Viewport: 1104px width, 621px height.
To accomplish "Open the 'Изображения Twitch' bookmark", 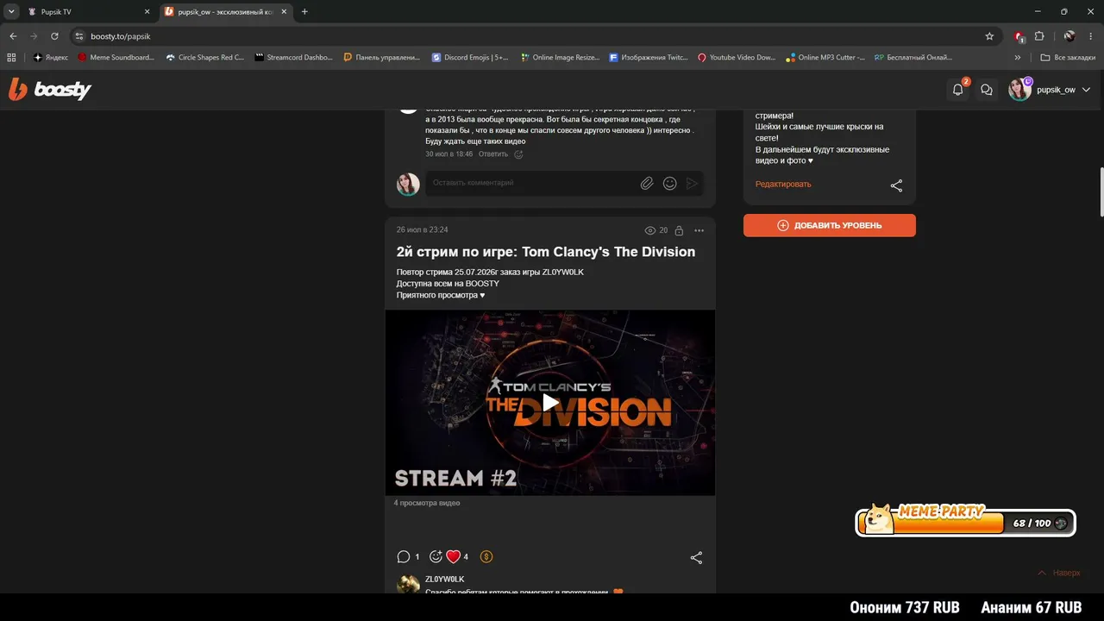I will pos(648,58).
